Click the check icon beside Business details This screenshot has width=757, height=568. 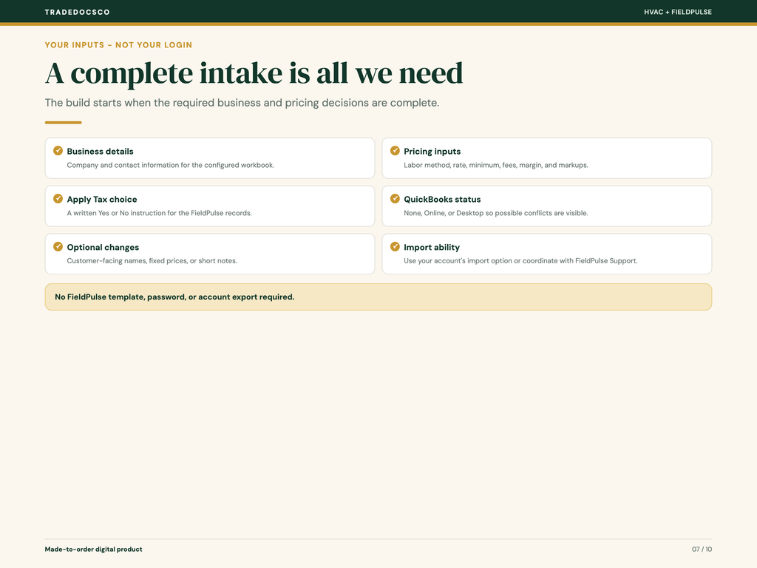pos(58,151)
